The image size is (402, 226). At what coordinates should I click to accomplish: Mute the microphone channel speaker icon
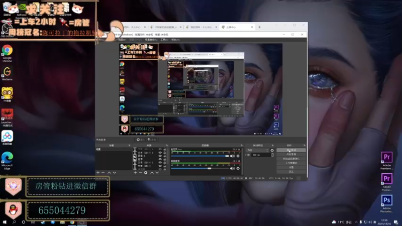pyautogui.click(x=232, y=156)
